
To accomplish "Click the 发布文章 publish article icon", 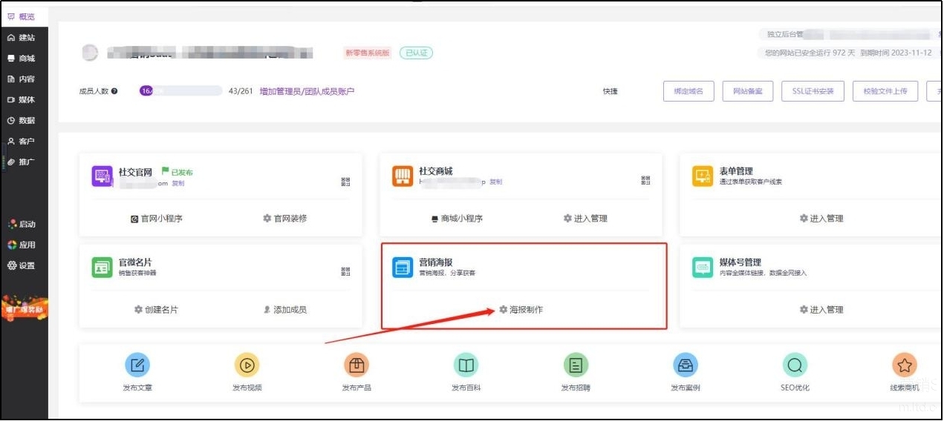I will 137,365.
